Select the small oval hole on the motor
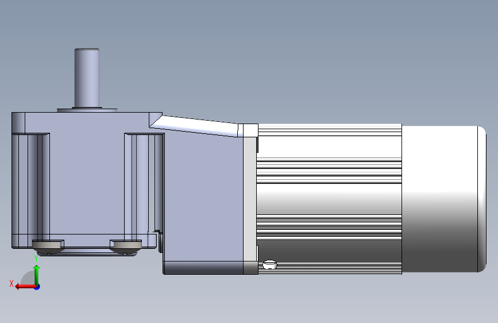Image resolution: width=498 pixels, height=323 pixels. coord(270,264)
